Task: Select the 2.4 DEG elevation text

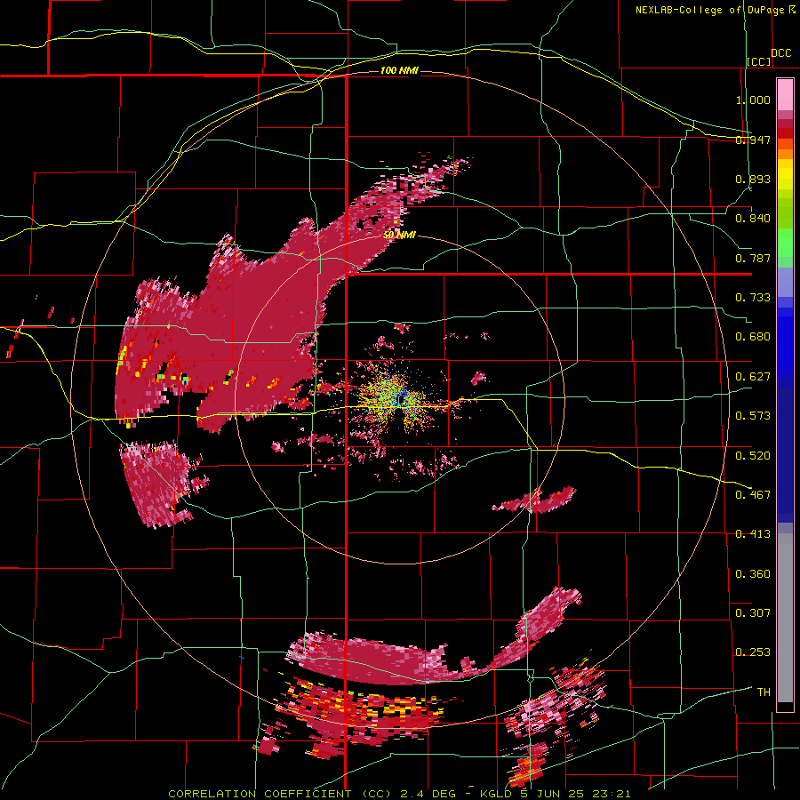Action: 428,794
